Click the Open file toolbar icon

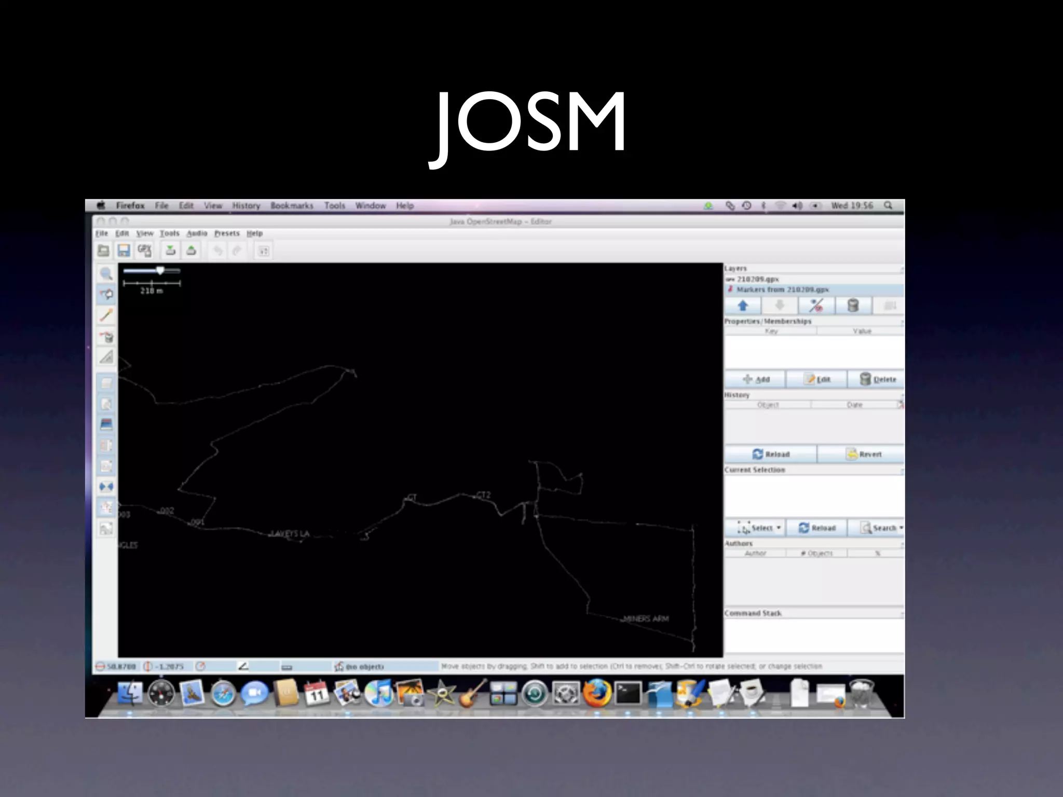[x=104, y=251]
